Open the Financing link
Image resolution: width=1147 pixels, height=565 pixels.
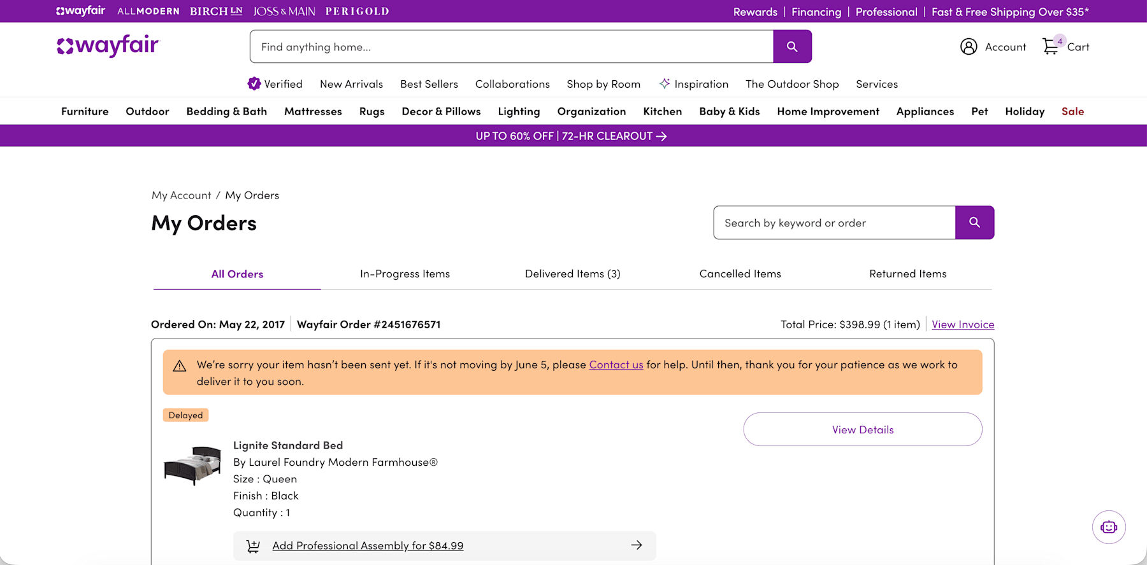pos(816,11)
